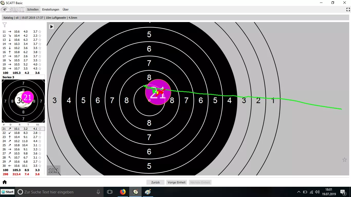Click the magenta shot 21 marker
The width and height of the screenshot is (351, 197).
tap(158, 92)
